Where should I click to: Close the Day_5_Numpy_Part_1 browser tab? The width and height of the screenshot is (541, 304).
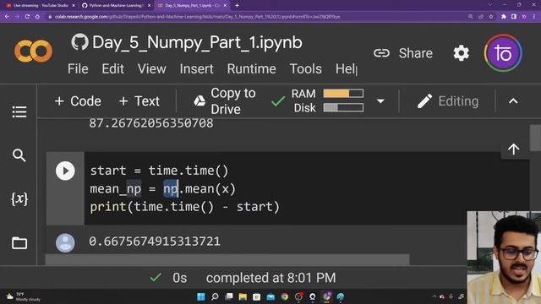[x=226, y=6]
